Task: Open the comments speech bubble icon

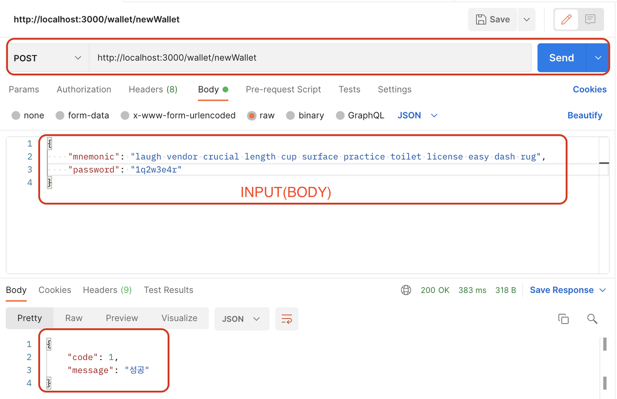Action: pos(590,19)
